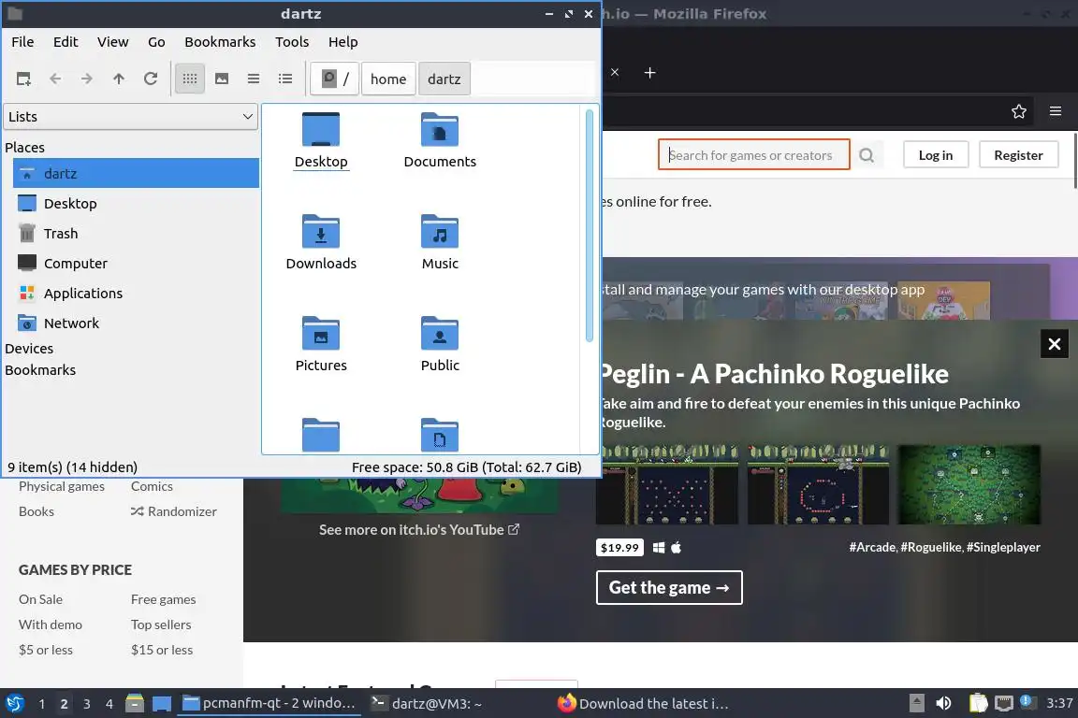Select the Documents folder icon
Viewport: 1078px width, 718px height.
440,130
